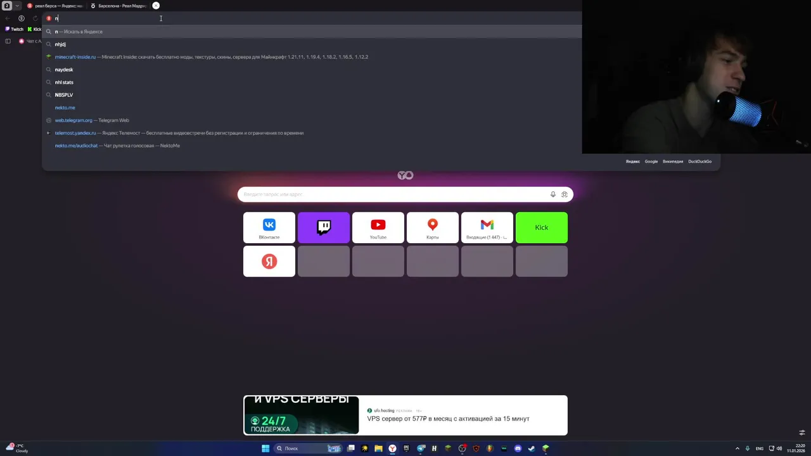Image resolution: width=811 pixels, height=456 pixels.
Task: Reload the page with refresh icon
Action: (x=35, y=18)
